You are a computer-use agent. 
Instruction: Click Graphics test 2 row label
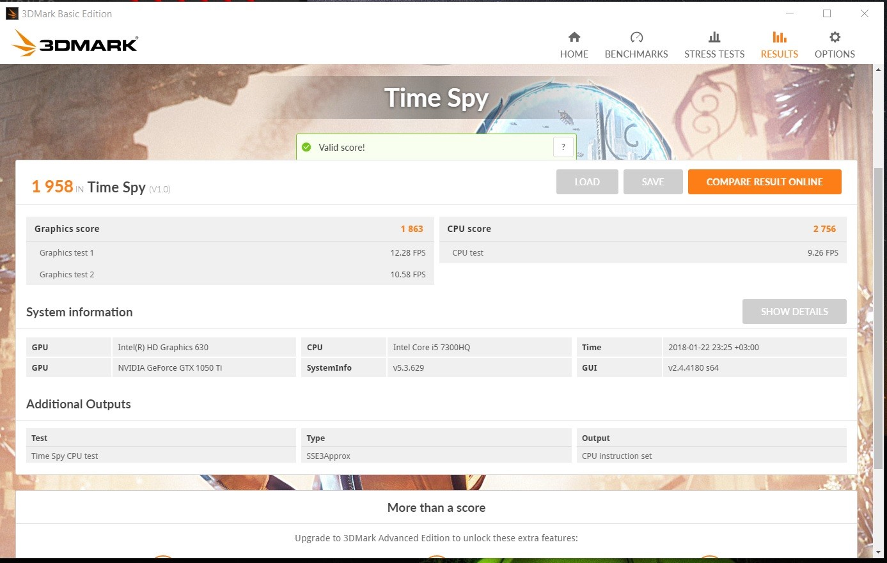point(67,275)
